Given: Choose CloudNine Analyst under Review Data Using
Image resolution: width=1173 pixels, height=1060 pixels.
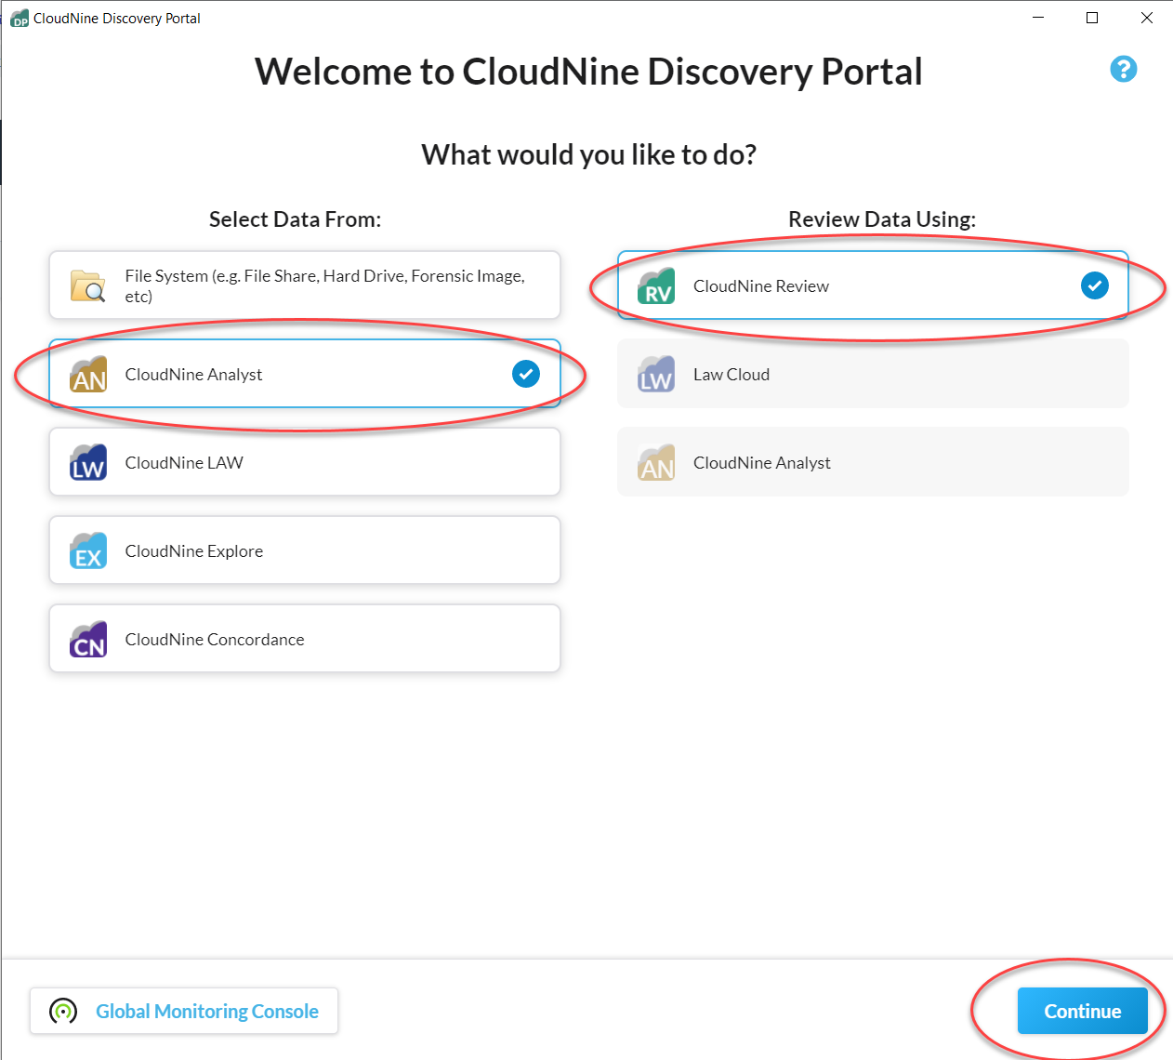Looking at the screenshot, I should click(873, 462).
